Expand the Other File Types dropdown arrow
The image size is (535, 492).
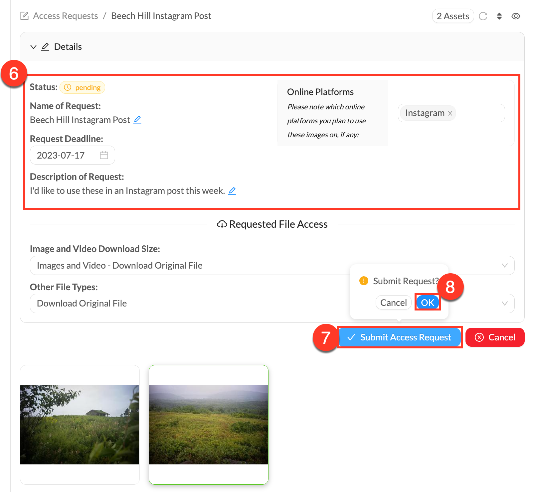click(x=504, y=303)
